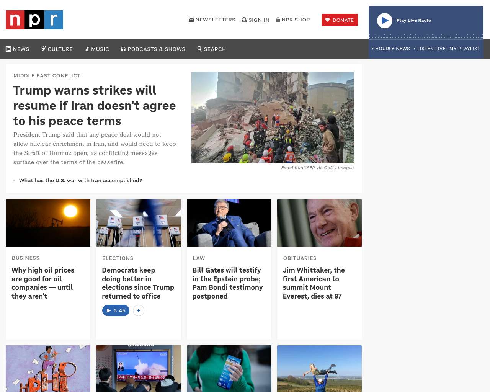Open My Playlist
This screenshot has width=490, height=392.
point(464,49)
